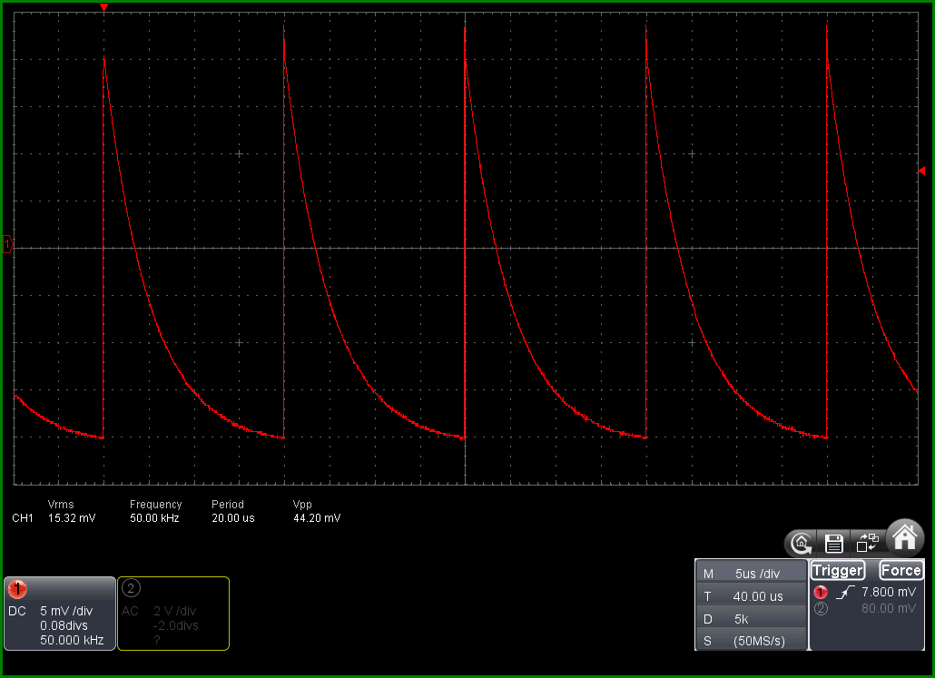Click the -2.0divs offset in CH2 panel
This screenshot has height=678, width=935.
(x=175, y=625)
